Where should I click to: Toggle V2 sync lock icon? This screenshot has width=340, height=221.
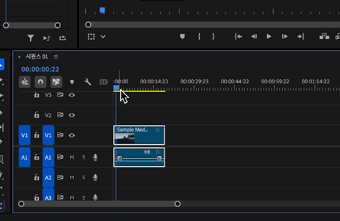pos(60,114)
